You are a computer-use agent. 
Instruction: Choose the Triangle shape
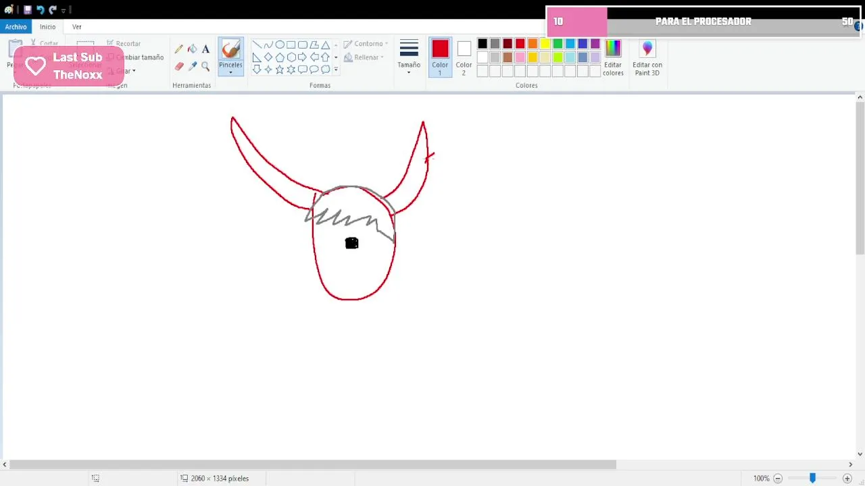[x=326, y=45]
